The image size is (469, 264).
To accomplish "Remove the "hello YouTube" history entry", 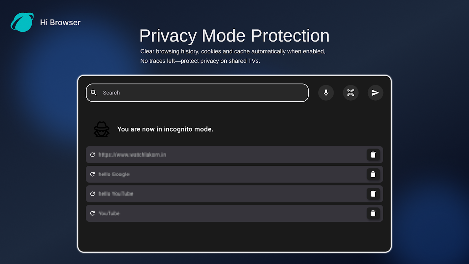I will (x=373, y=194).
